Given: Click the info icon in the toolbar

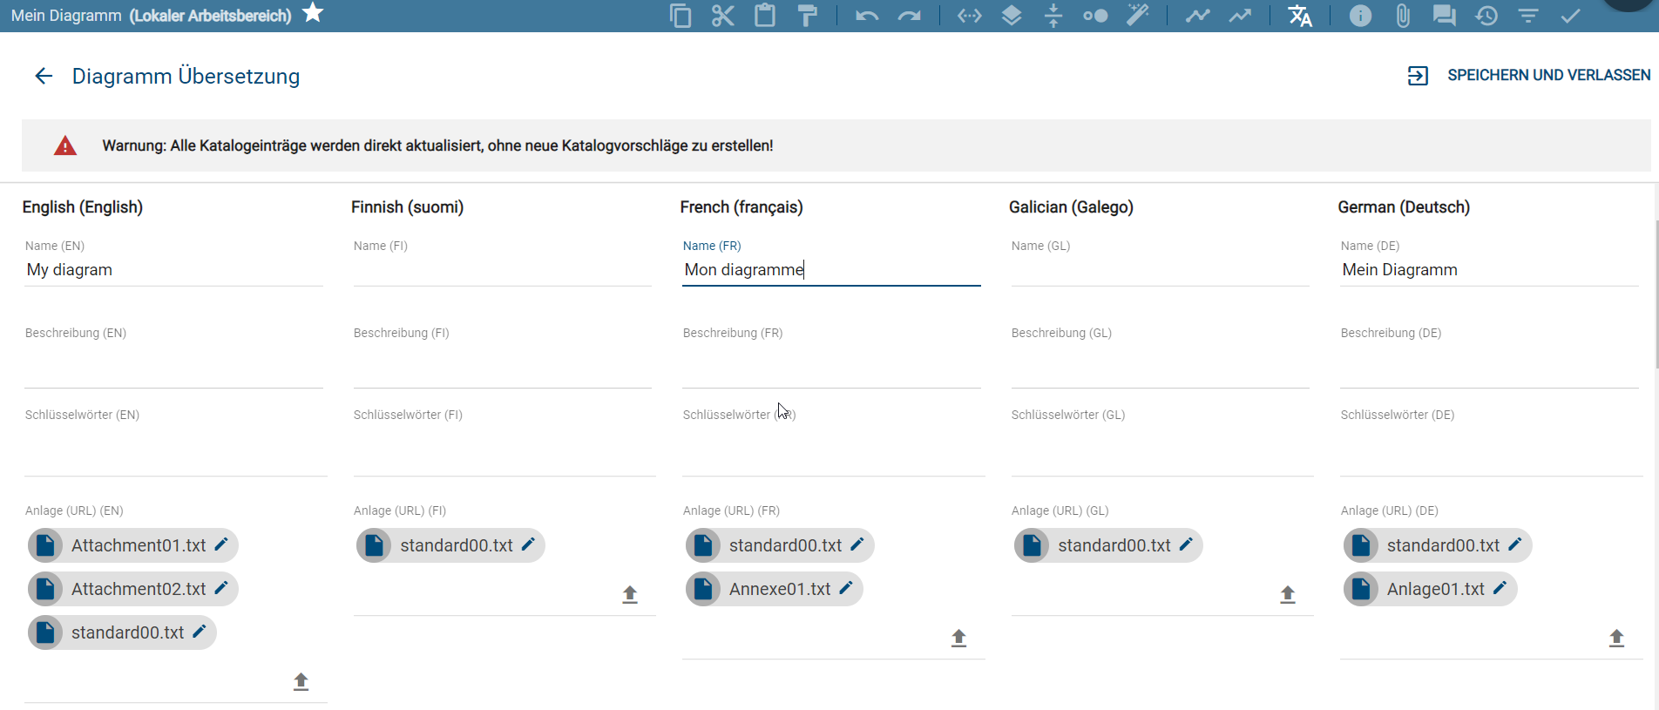Looking at the screenshot, I should pos(1359,16).
